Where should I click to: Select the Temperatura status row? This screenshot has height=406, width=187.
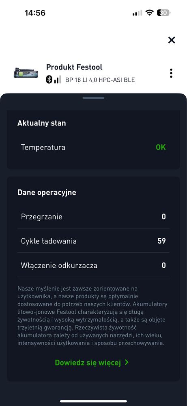(93, 148)
